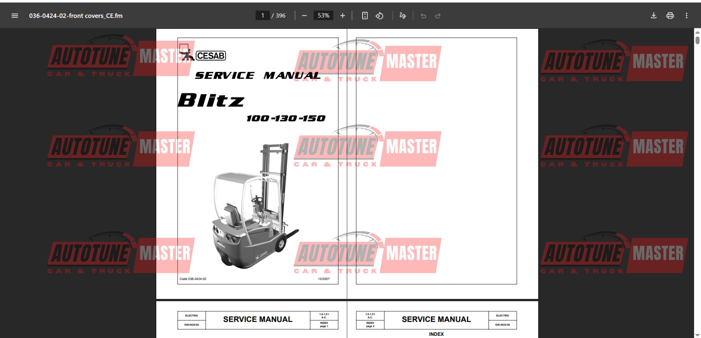Activate the draw annotation tool
The height and width of the screenshot is (338, 701).
(403, 16)
